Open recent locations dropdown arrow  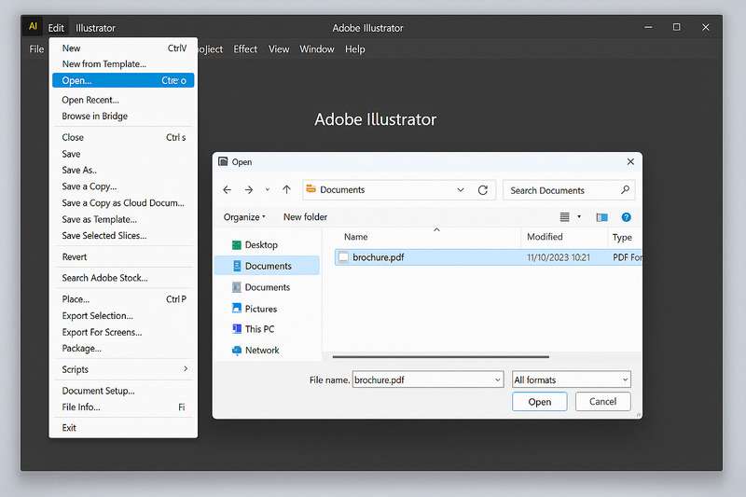click(x=268, y=190)
